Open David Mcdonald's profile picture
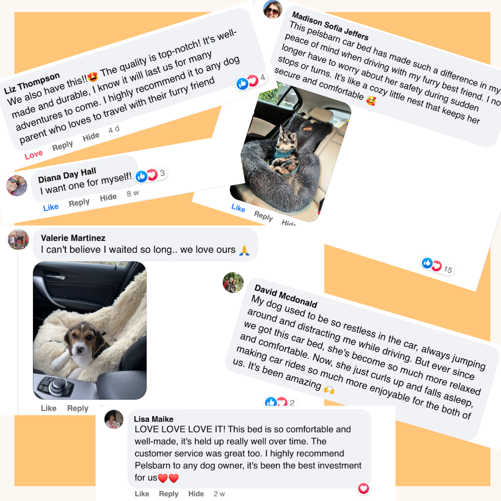501x501 pixels. click(233, 283)
